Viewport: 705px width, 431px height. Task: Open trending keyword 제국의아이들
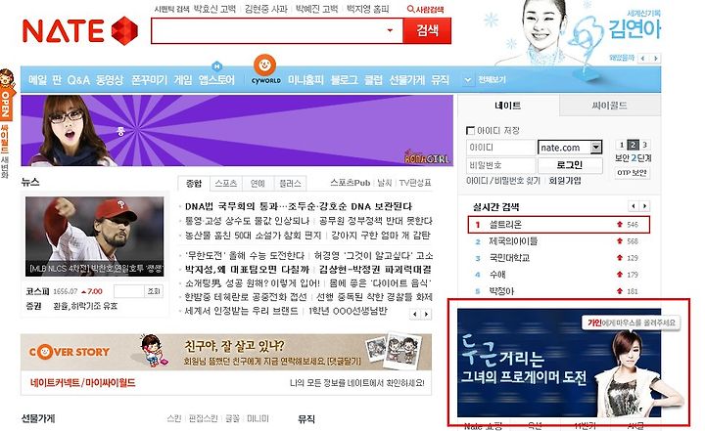[x=513, y=241]
